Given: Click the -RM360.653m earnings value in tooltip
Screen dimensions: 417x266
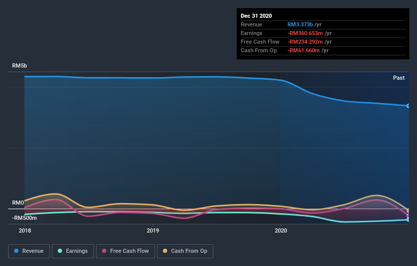Looking at the screenshot, I should coord(305,33).
